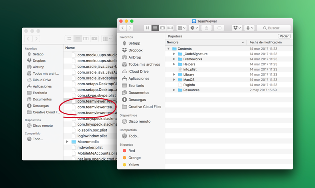This screenshot has height=188, width=315.
Task: Open the Dropbox toolbar dropdown
Action: [237, 28]
